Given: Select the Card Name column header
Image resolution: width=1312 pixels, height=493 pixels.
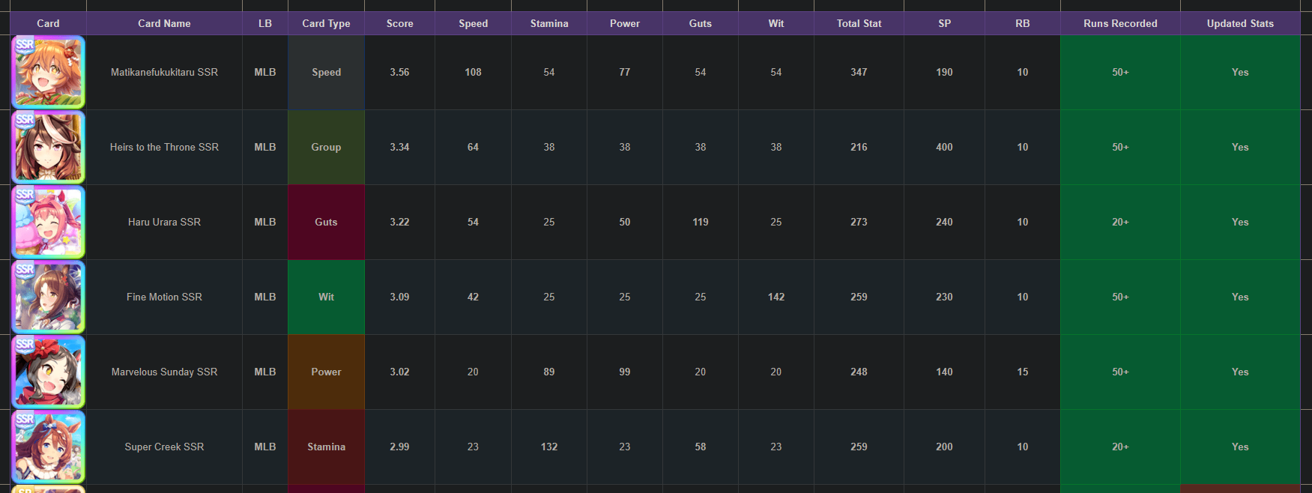Looking at the screenshot, I should click(164, 23).
